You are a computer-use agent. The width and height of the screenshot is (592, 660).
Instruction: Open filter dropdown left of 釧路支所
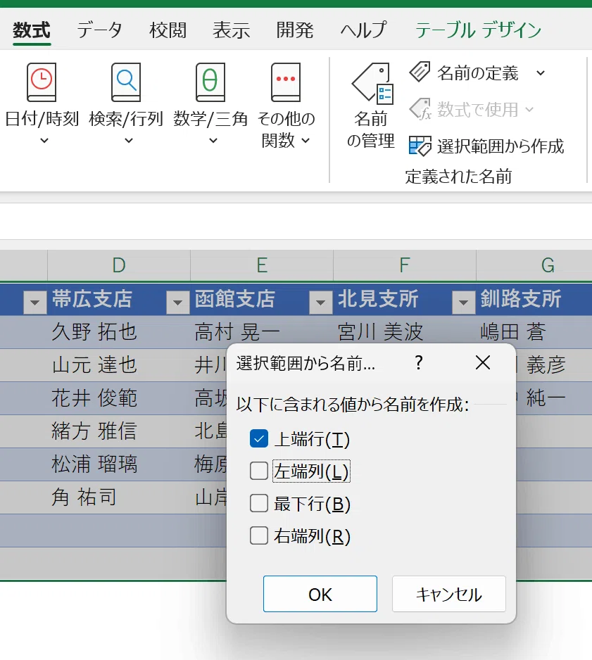pyautogui.click(x=464, y=303)
